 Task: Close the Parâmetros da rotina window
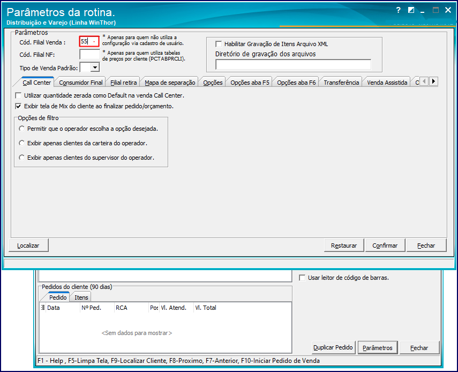[x=448, y=10]
